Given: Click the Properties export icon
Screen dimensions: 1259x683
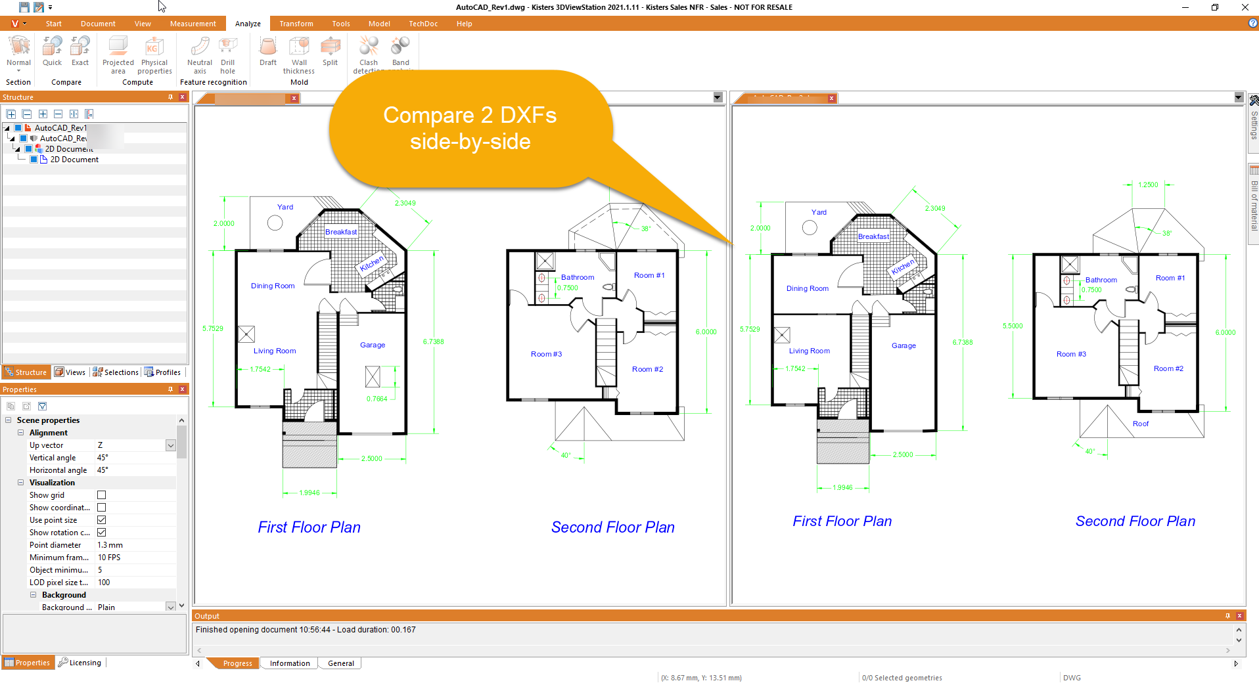Looking at the screenshot, I should click(27, 406).
